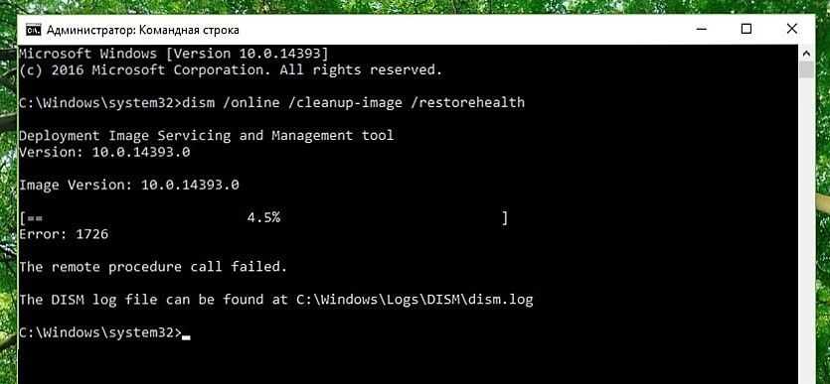830x384 pixels.
Task: Click the /cleanup-image argument text
Action: [x=345, y=102]
